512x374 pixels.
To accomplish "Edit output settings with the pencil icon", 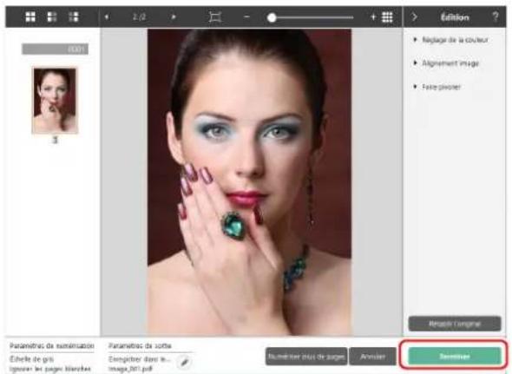I will pyautogui.click(x=185, y=362).
